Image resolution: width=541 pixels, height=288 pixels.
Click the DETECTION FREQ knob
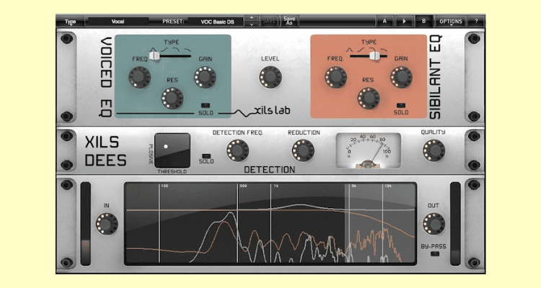coord(238,150)
